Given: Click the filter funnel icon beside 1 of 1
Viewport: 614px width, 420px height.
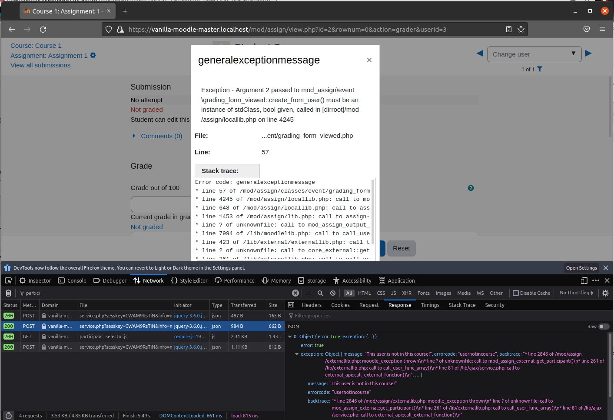Looking at the screenshot, I should [540, 69].
